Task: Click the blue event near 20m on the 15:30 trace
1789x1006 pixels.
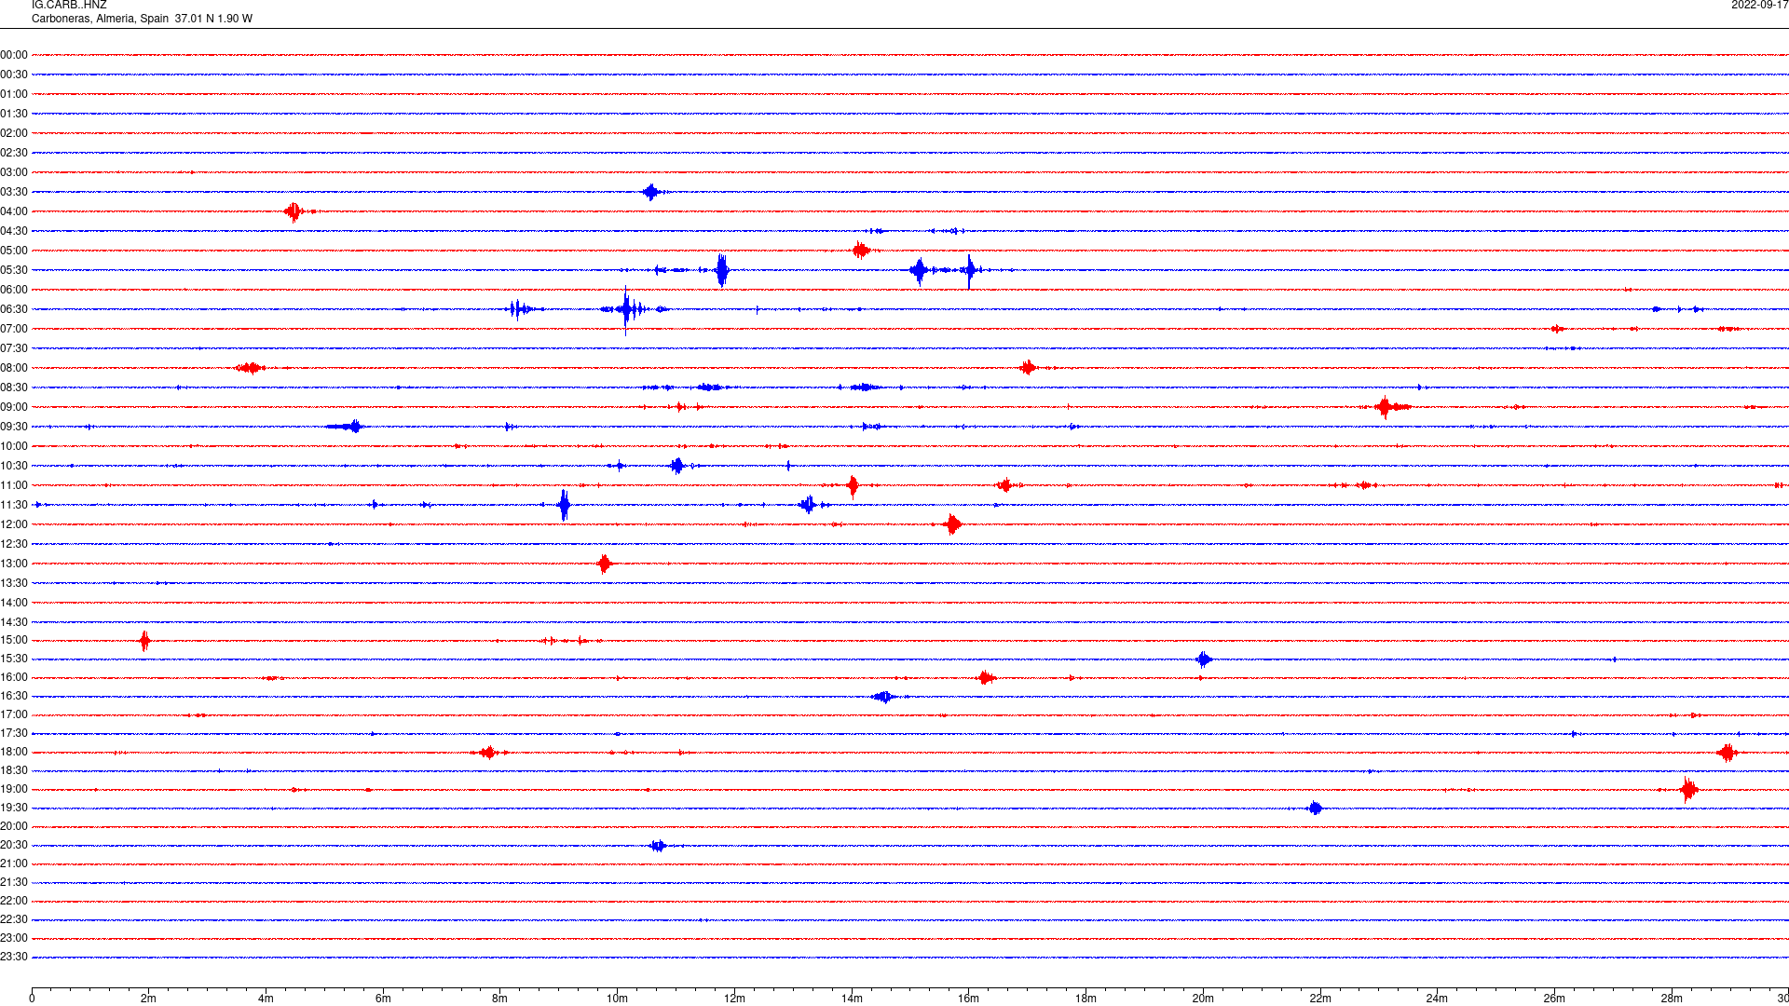Action: [x=1204, y=659]
